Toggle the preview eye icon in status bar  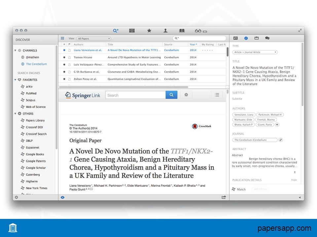63,197
